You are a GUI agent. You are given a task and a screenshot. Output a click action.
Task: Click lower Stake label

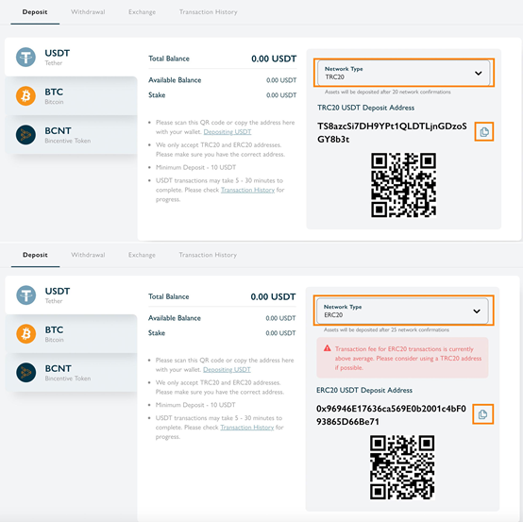(x=157, y=333)
